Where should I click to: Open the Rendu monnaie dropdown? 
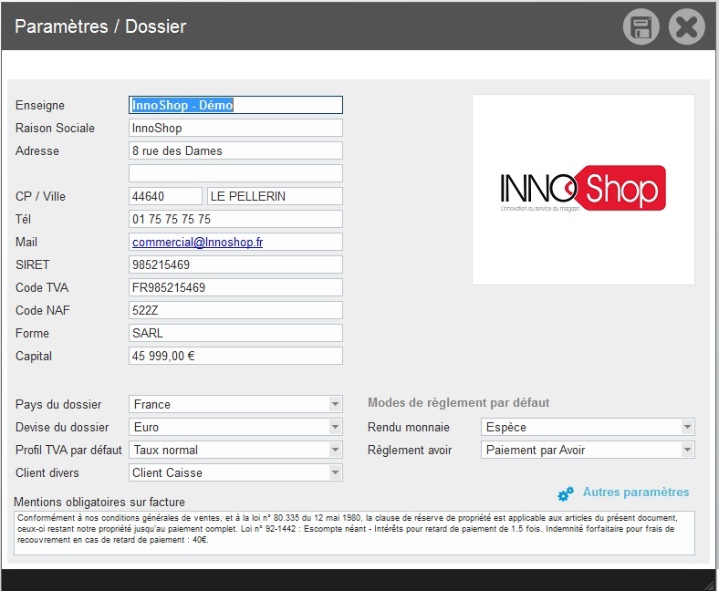coord(588,428)
